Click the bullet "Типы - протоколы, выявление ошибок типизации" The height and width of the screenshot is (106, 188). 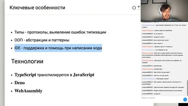click(x=60, y=32)
